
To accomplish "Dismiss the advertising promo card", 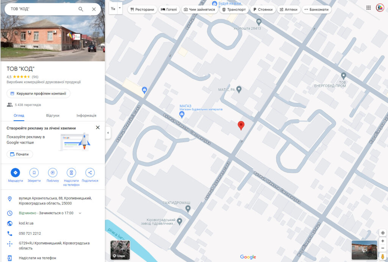I will pos(98,127).
